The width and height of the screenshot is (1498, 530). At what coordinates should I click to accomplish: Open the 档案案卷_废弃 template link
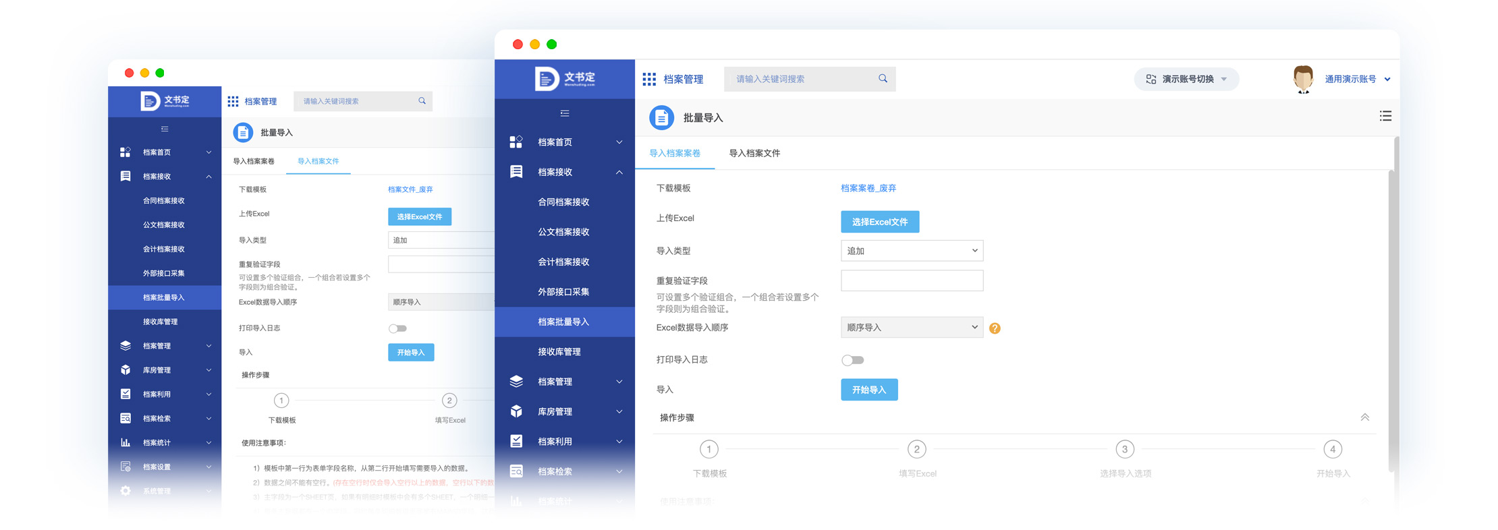[x=868, y=188]
